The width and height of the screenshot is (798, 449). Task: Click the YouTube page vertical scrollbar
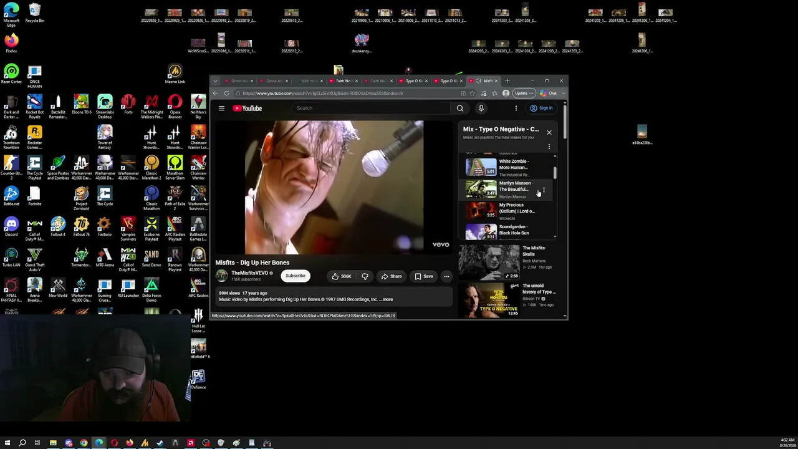[x=565, y=122]
